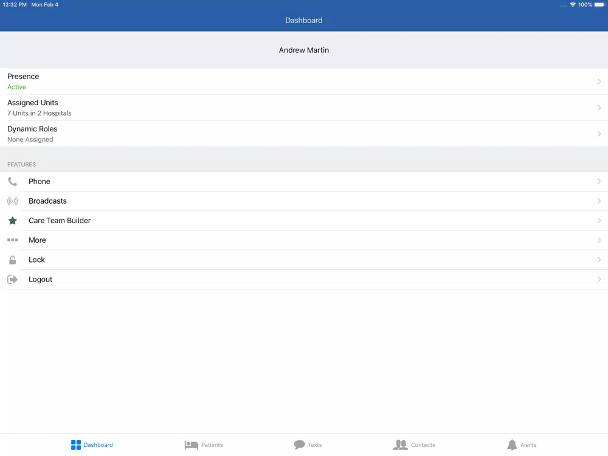Open the Presence row chevron
Image resolution: width=608 pixels, height=456 pixels.
(599, 81)
